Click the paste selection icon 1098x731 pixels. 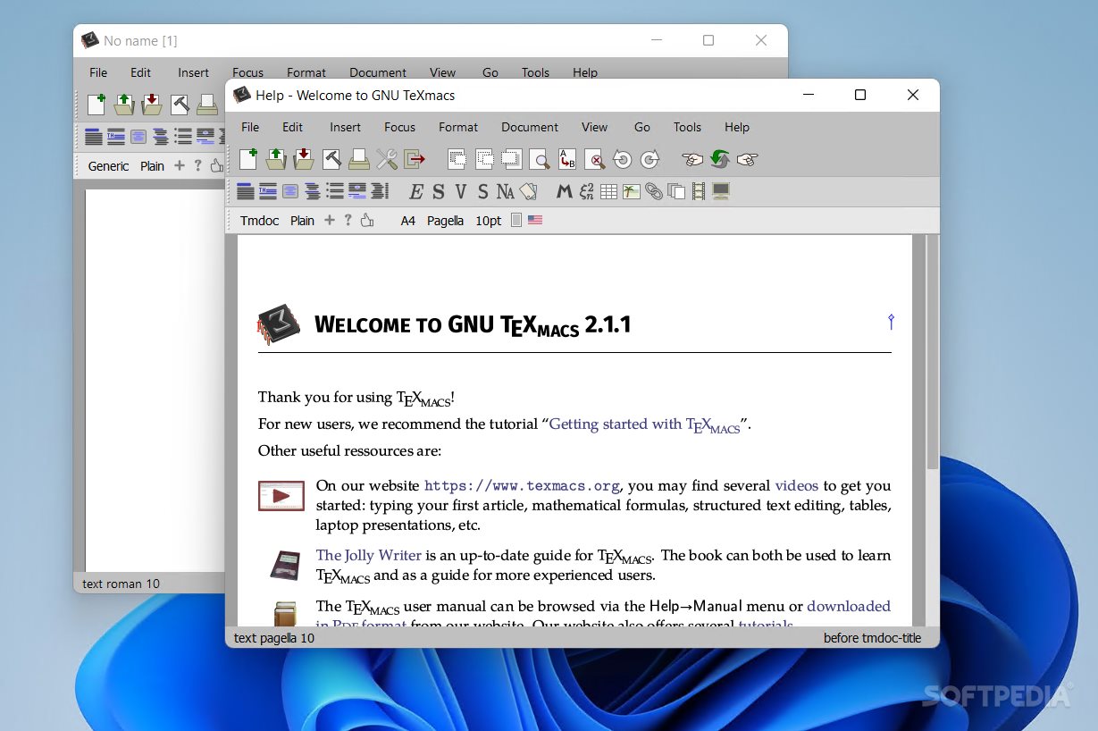[512, 159]
